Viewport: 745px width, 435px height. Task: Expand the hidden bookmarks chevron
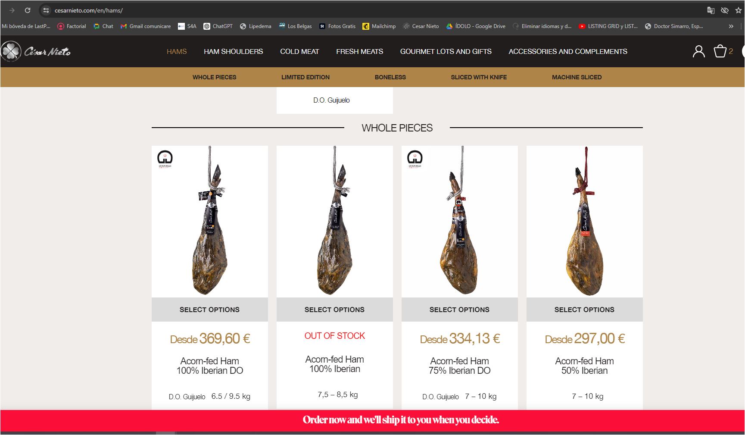[731, 26]
